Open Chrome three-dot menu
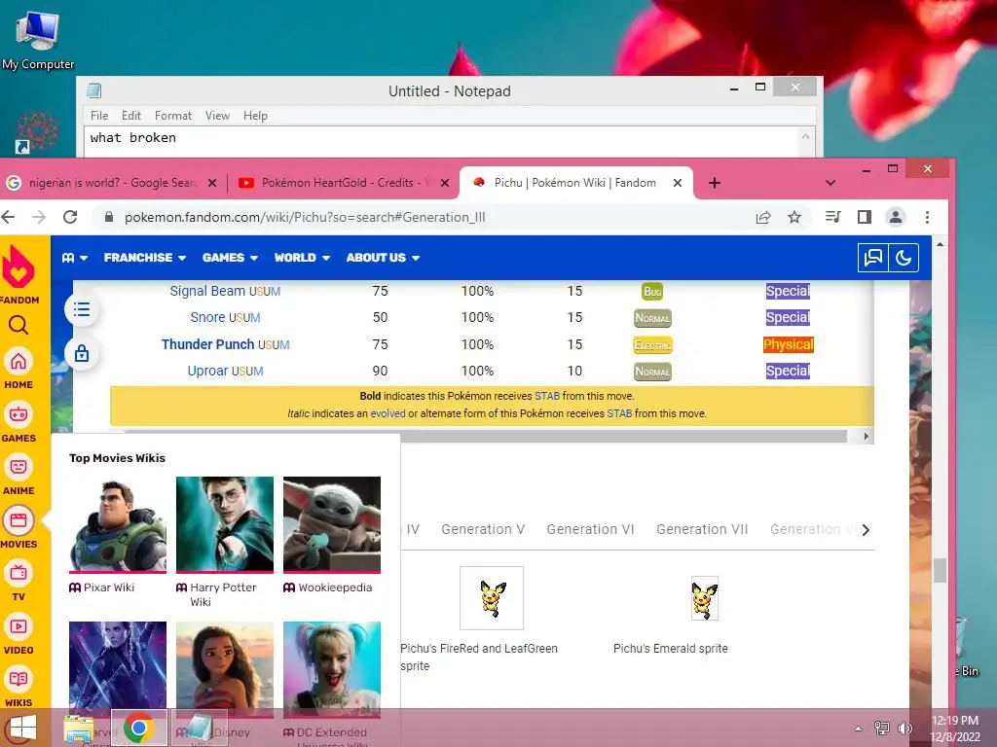Viewport: 997px width, 747px height. (927, 217)
